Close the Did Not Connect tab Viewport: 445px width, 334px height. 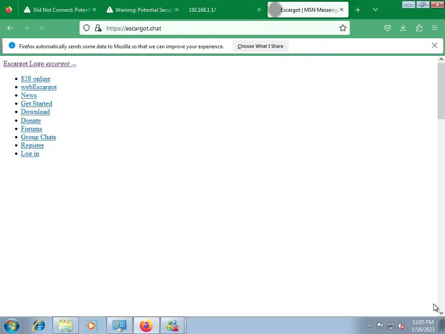pos(94,10)
